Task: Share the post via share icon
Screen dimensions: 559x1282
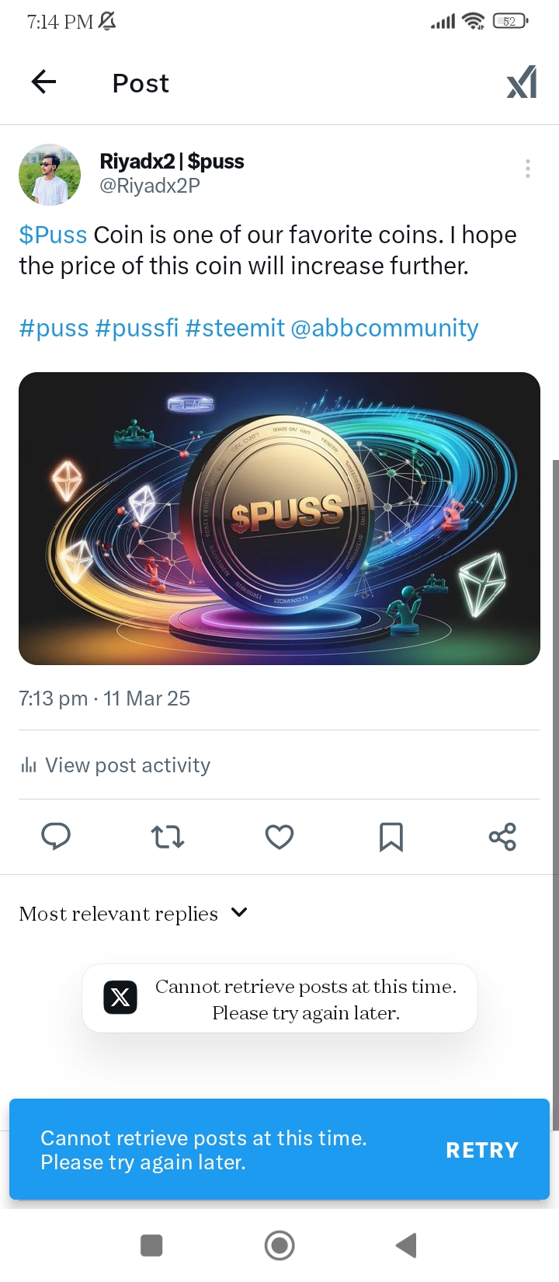Action: coord(502,837)
